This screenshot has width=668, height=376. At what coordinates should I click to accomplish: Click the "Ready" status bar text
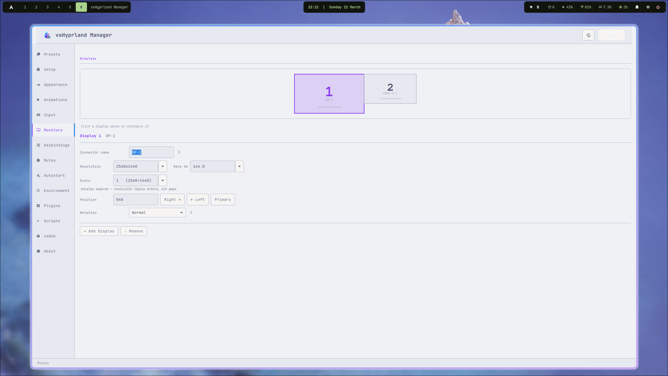point(43,363)
